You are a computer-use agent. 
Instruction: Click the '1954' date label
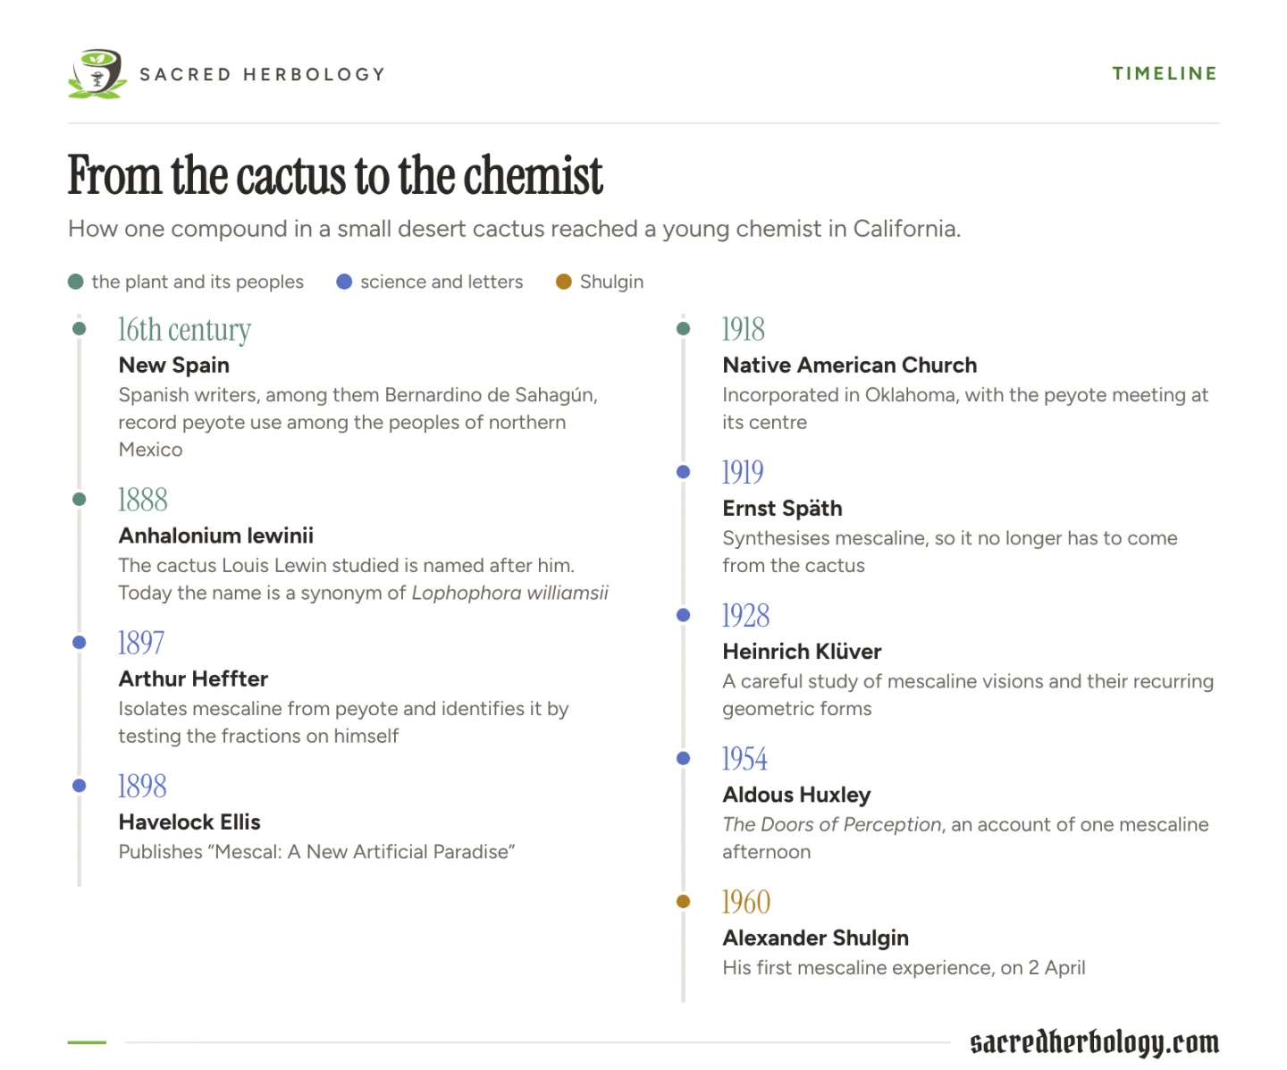744,759
